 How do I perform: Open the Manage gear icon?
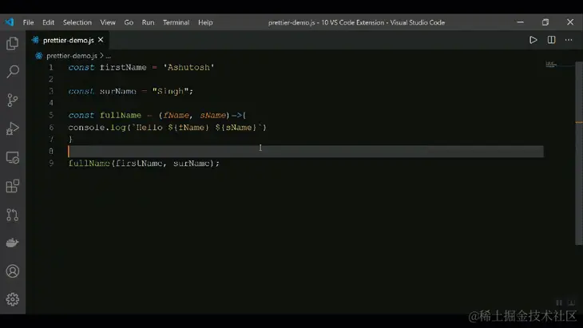(12, 299)
